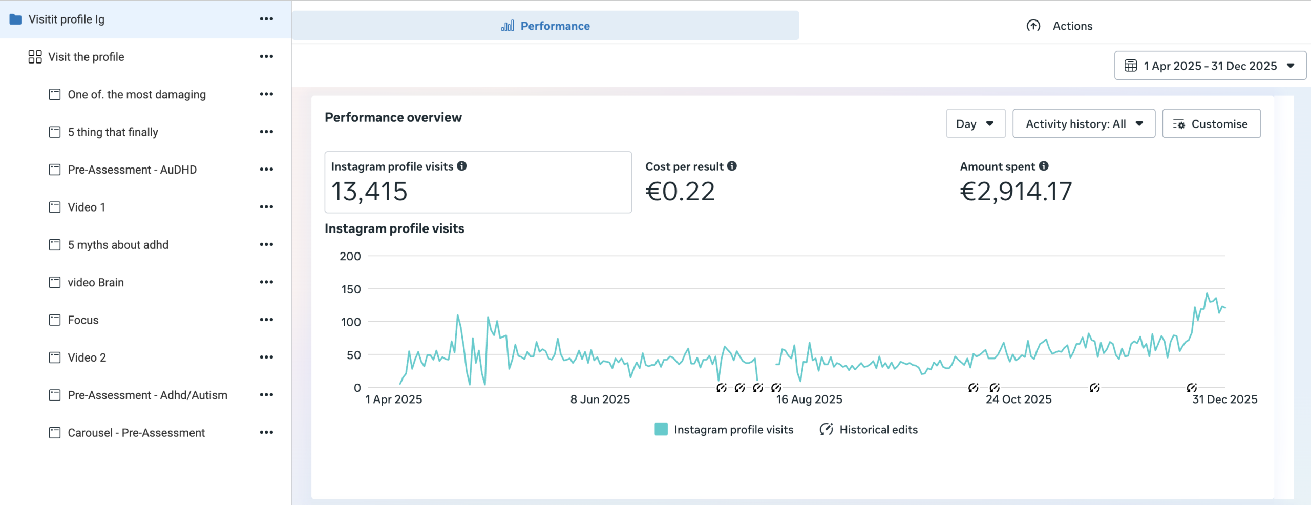Toggle Historical edits in chart legend
Image resolution: width=1311 pixels, height=505 pixels.
point(869,429)
